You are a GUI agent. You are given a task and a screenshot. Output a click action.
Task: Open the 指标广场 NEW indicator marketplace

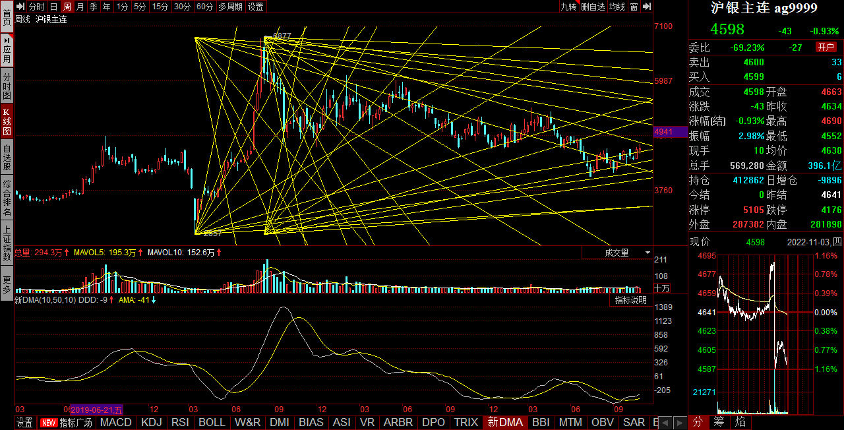pyautogui.click(x=67, y=423)
